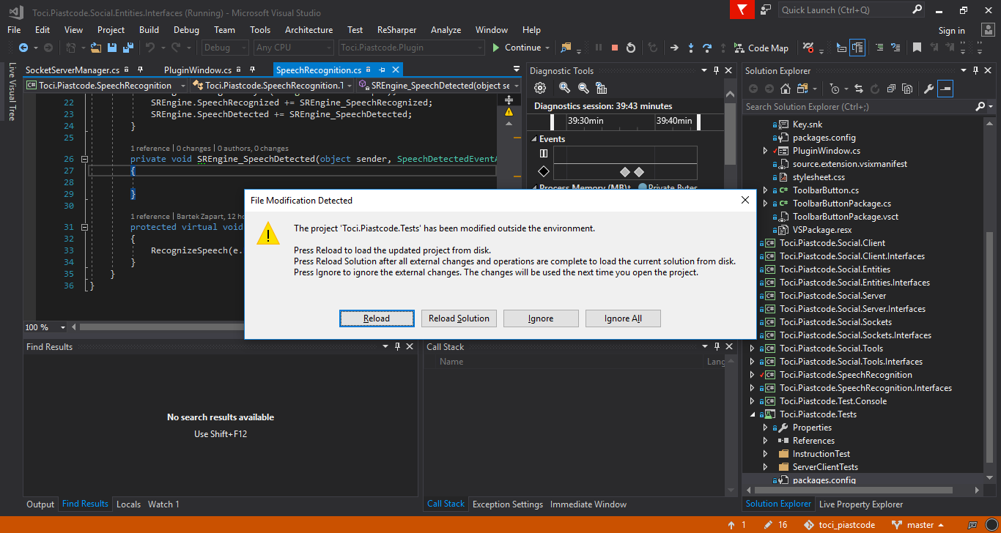This screenshot has width=1001, height=533.
Task: Click the Save All icon
Action: pos(128,48)
